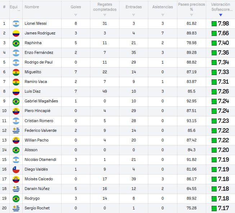Viewport: 235px width, 213px height.
Task: Click Pases precisos % column header
Action: (191, 7)
